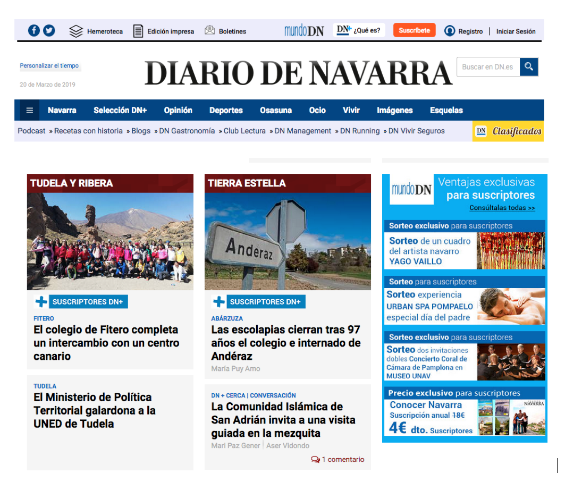Click the Hemeroteca stack icon
This screenshot has width=582, height=490.
pyautogui.click(x=76, y=31)
